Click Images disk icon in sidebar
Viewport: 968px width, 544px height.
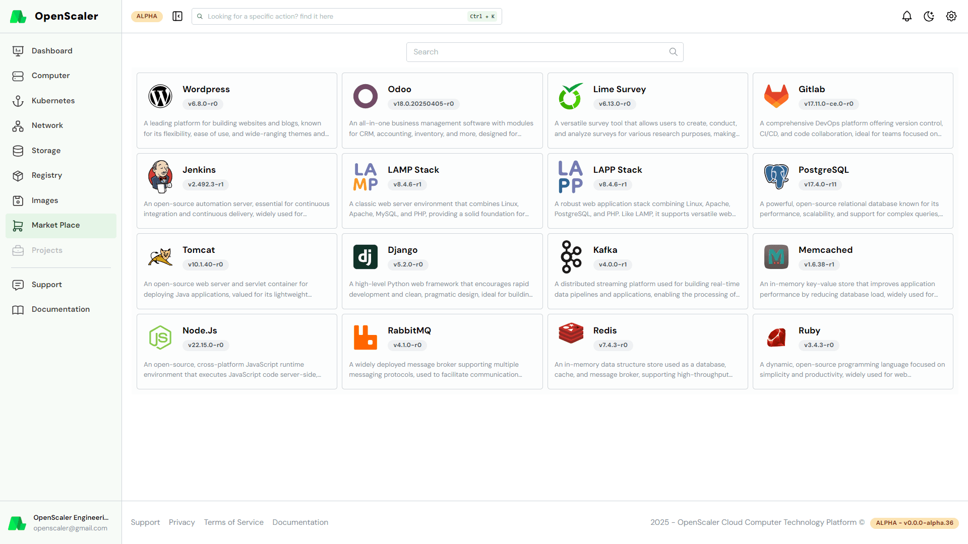click(18, 200)
